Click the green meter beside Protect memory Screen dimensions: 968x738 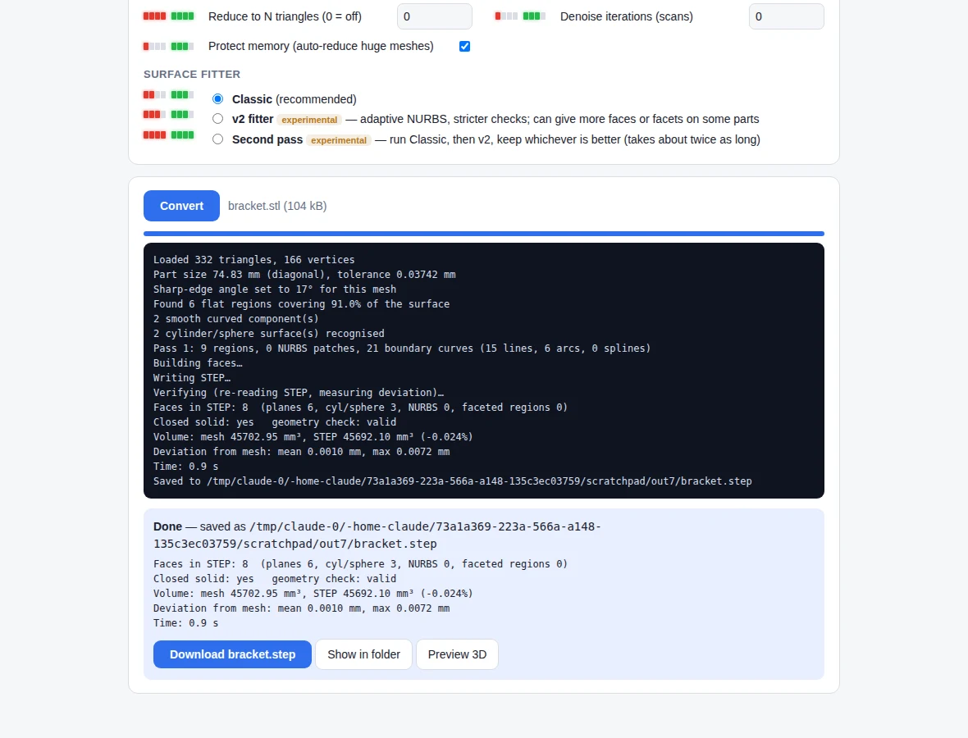tap(182, 46)
